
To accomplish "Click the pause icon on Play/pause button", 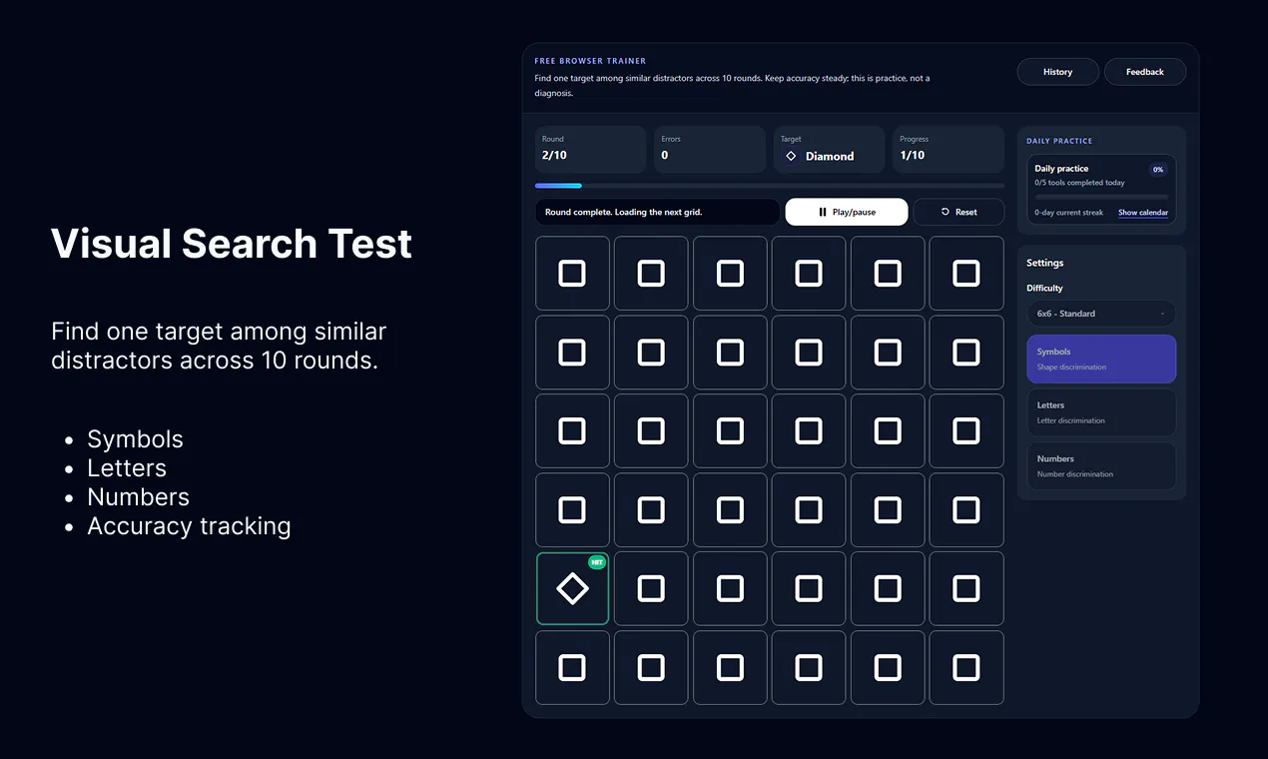I will (823, 212).
